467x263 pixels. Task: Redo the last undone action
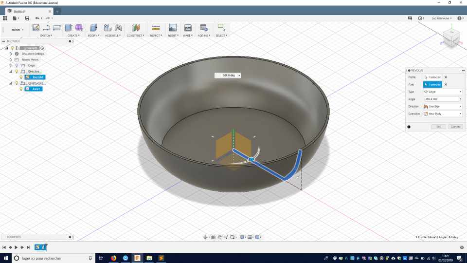pos(48,18)
